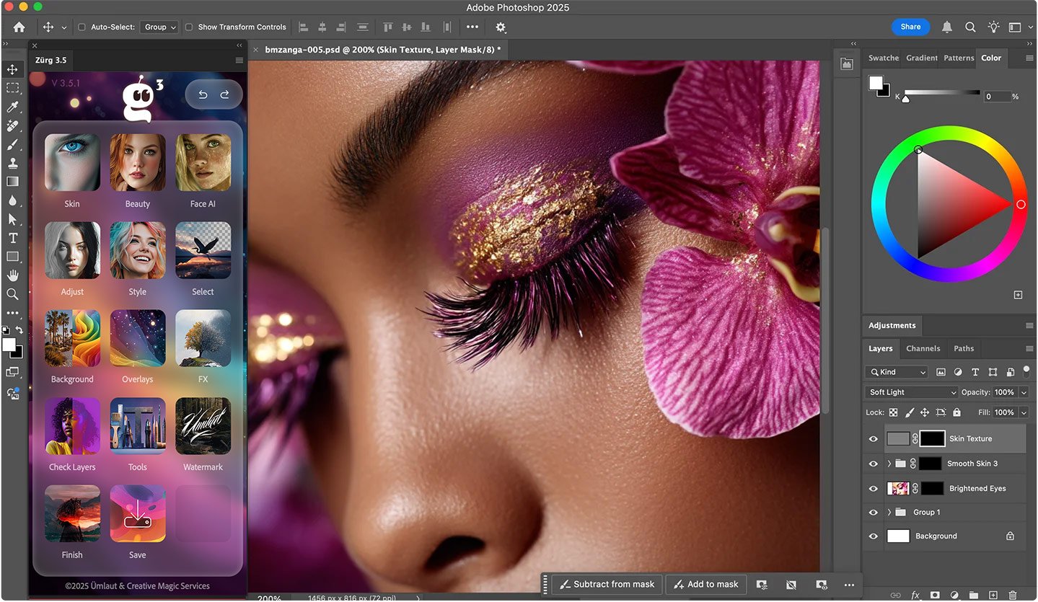Select the Clone Stamp tool
The image size is (1038, 602).
point(12,163)
